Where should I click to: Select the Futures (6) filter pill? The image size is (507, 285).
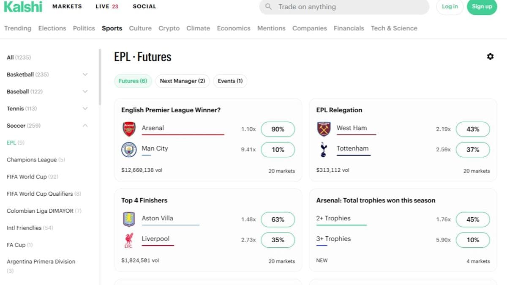pos(133,81)
